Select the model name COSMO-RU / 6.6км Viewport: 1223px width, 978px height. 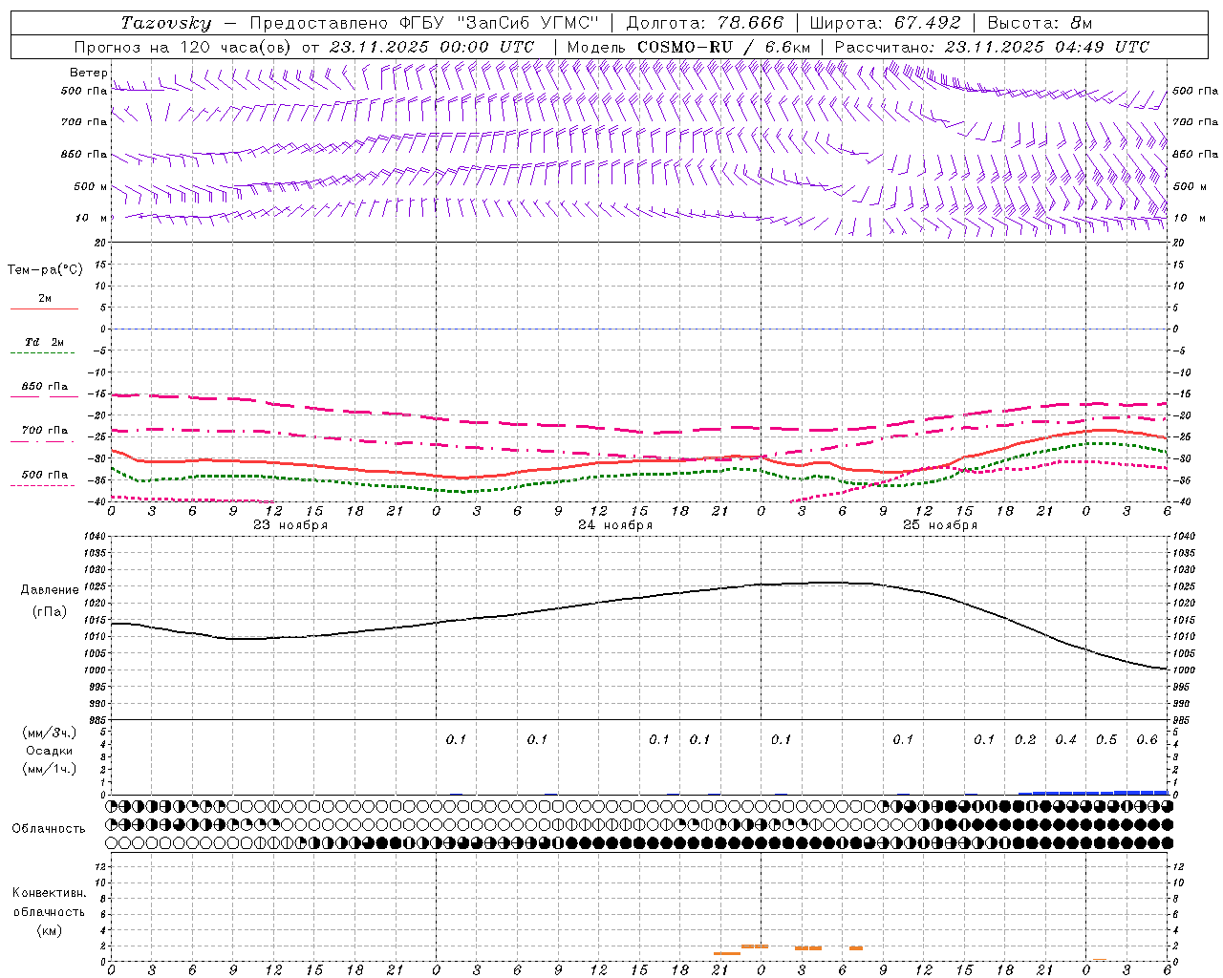724,47
